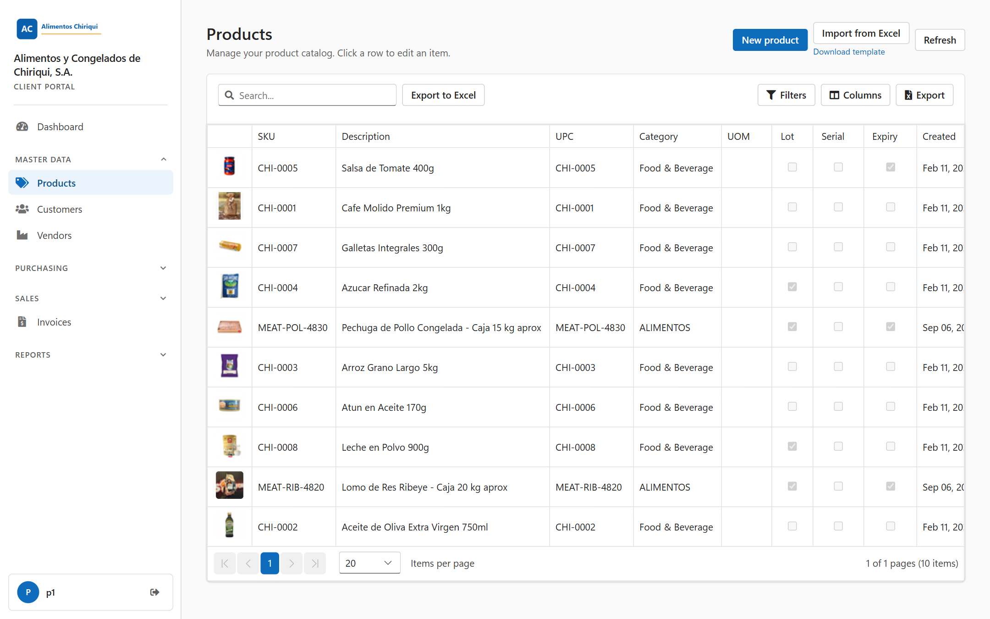Open Arroz Grano Largo product image
Screen dimensions: 990x619
(229, 365)
